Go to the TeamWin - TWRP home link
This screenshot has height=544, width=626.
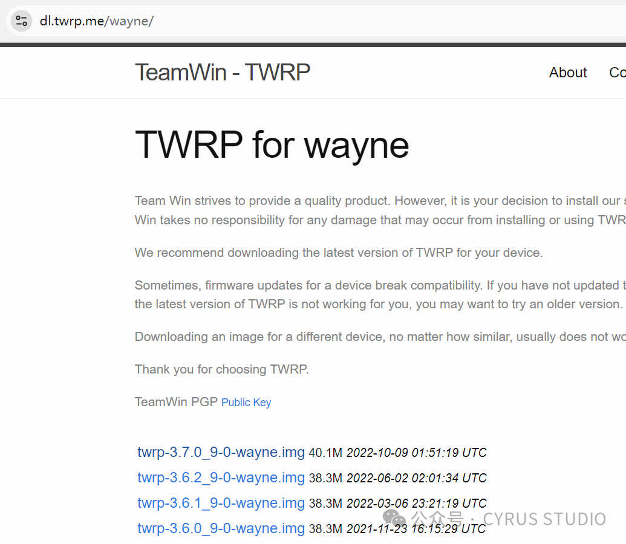click(x=223, y=73)
